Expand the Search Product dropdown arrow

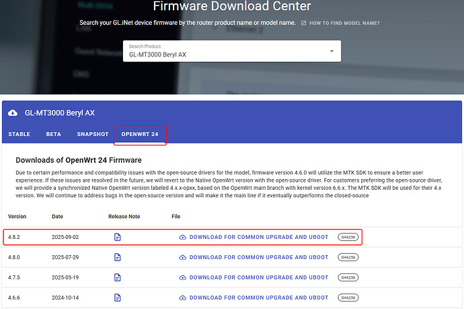coord(331,51)
